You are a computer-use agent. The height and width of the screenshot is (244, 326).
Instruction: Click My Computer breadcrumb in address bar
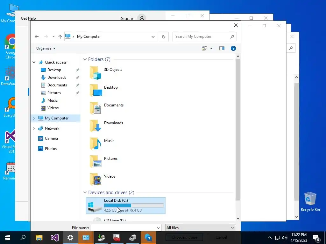(89, 37)
